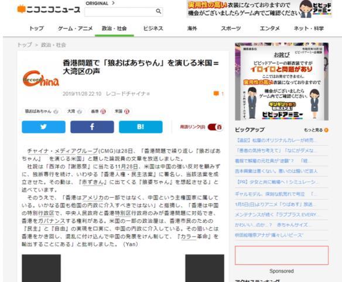The image size is (342, 282).
Task: Open the ビビッドアーミー sidebar advertisement
Action: coord(282,81)
